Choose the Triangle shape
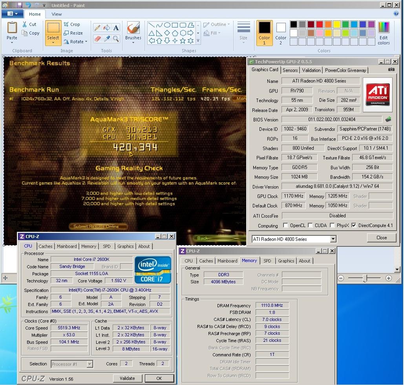 pyautogui.click(x=152, y=33)
